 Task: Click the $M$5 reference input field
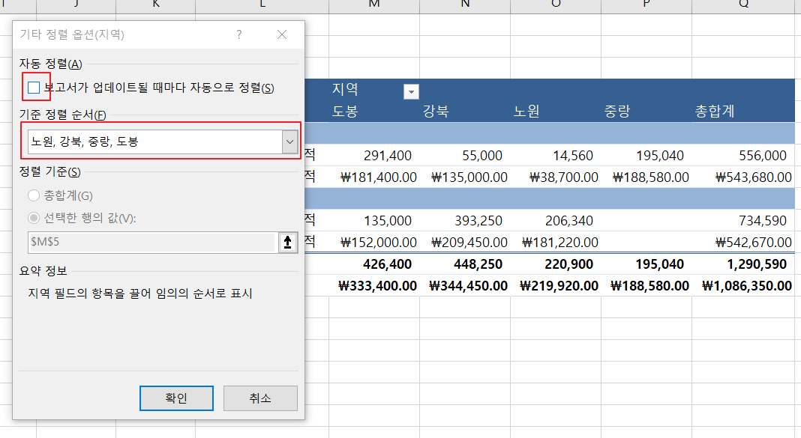click(x=153, y=242)
